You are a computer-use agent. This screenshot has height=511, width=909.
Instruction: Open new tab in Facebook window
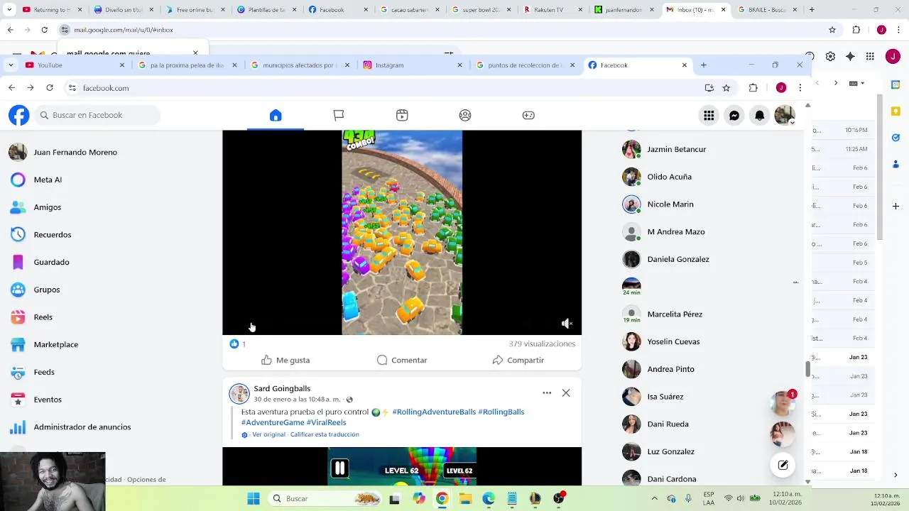click(x=704, y=65)
